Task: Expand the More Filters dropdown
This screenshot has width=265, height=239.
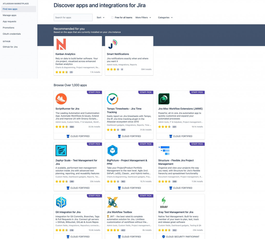Action: coord(143,18)
